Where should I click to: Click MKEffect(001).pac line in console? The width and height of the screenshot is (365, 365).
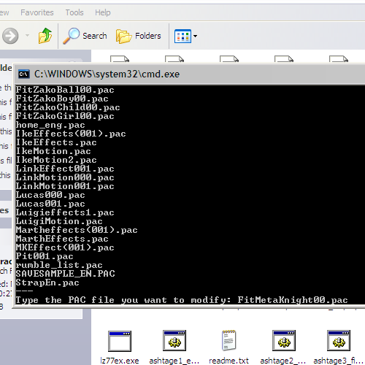[x=65, y=247]
